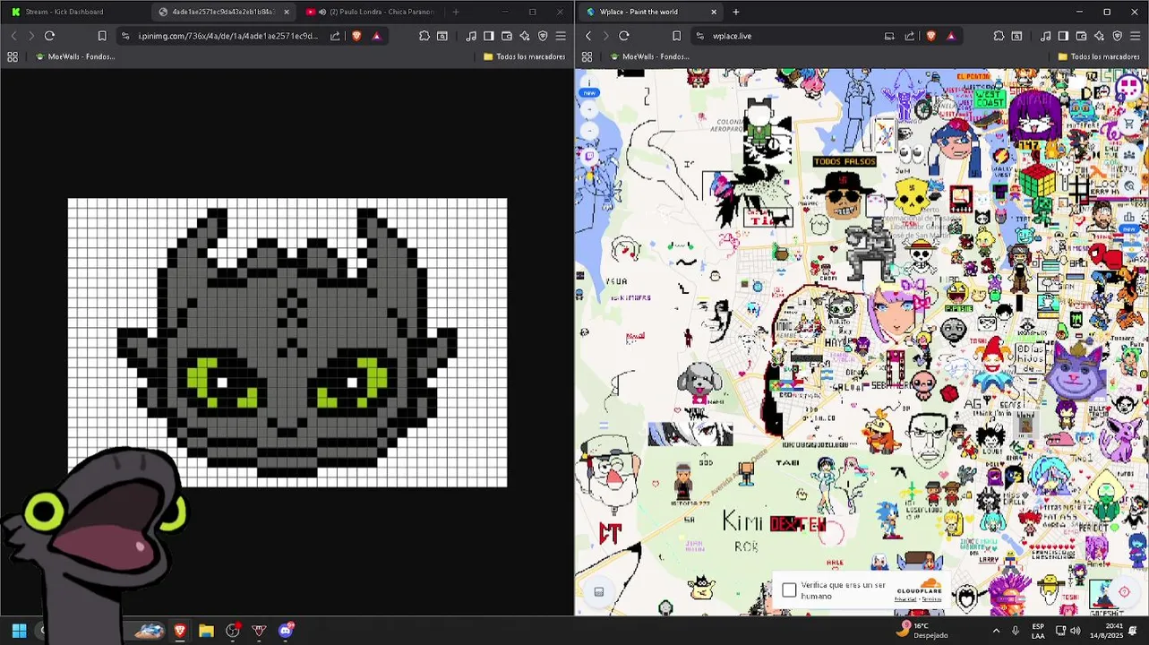1149x645 pixels.
Task: Show hidden tray icons chevron
Action: pos(994,631)
